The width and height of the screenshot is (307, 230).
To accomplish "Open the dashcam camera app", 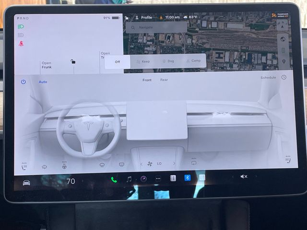I will tap(143, 179).
